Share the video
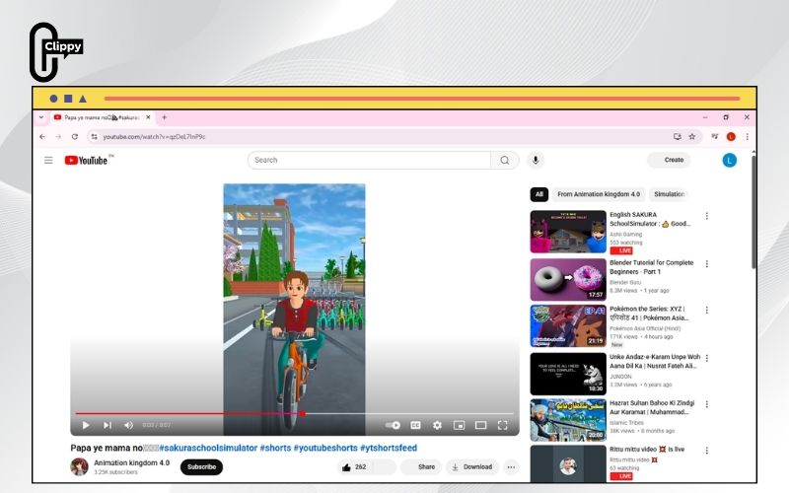 coord(421,466)
